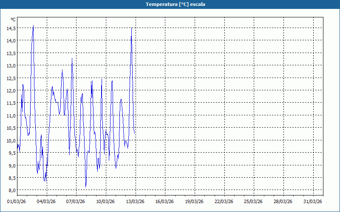The height and width of the screenshot is (212, 340).
Task: Click the 12,0 temperature axis label
Action: pos(11,91)
